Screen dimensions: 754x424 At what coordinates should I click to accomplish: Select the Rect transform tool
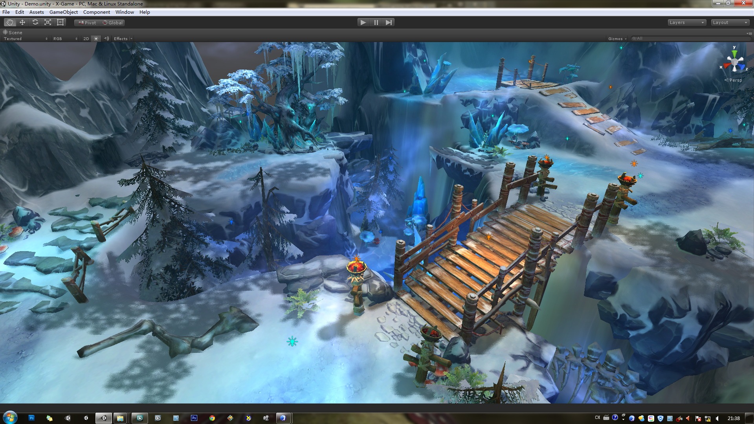click(x=60, y=22)
